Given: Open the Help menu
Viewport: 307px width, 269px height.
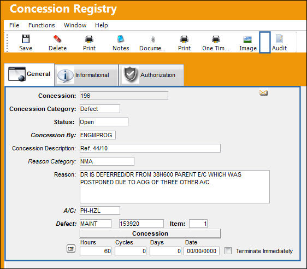Looking at the screenshot, I should 102,25.
